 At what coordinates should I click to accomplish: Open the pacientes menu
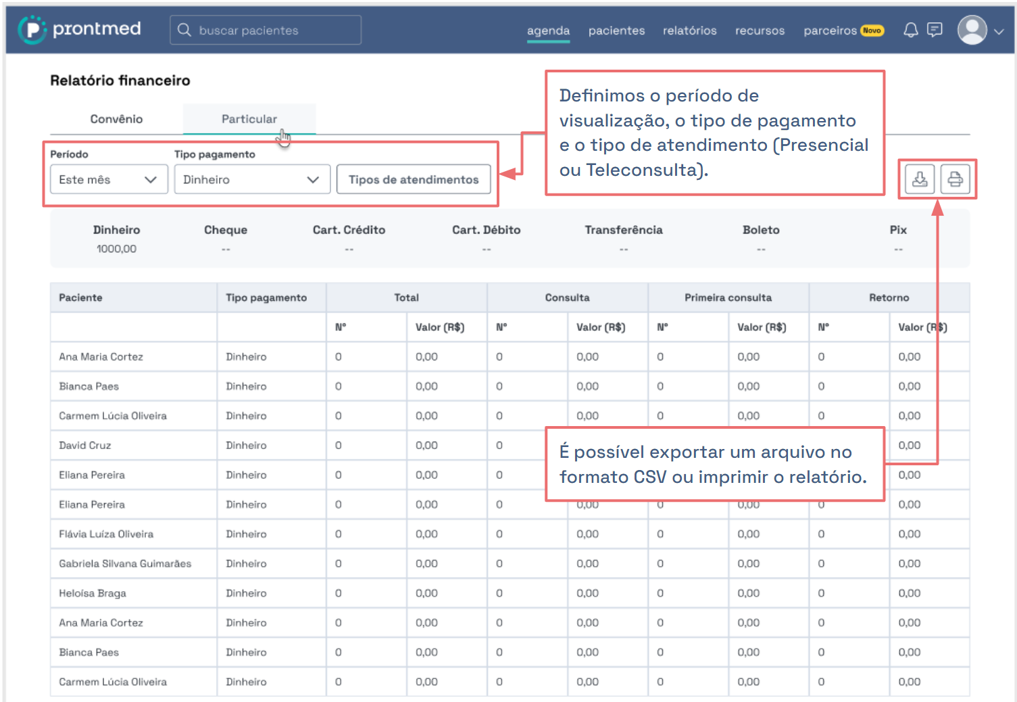click(x=616, y=30)
